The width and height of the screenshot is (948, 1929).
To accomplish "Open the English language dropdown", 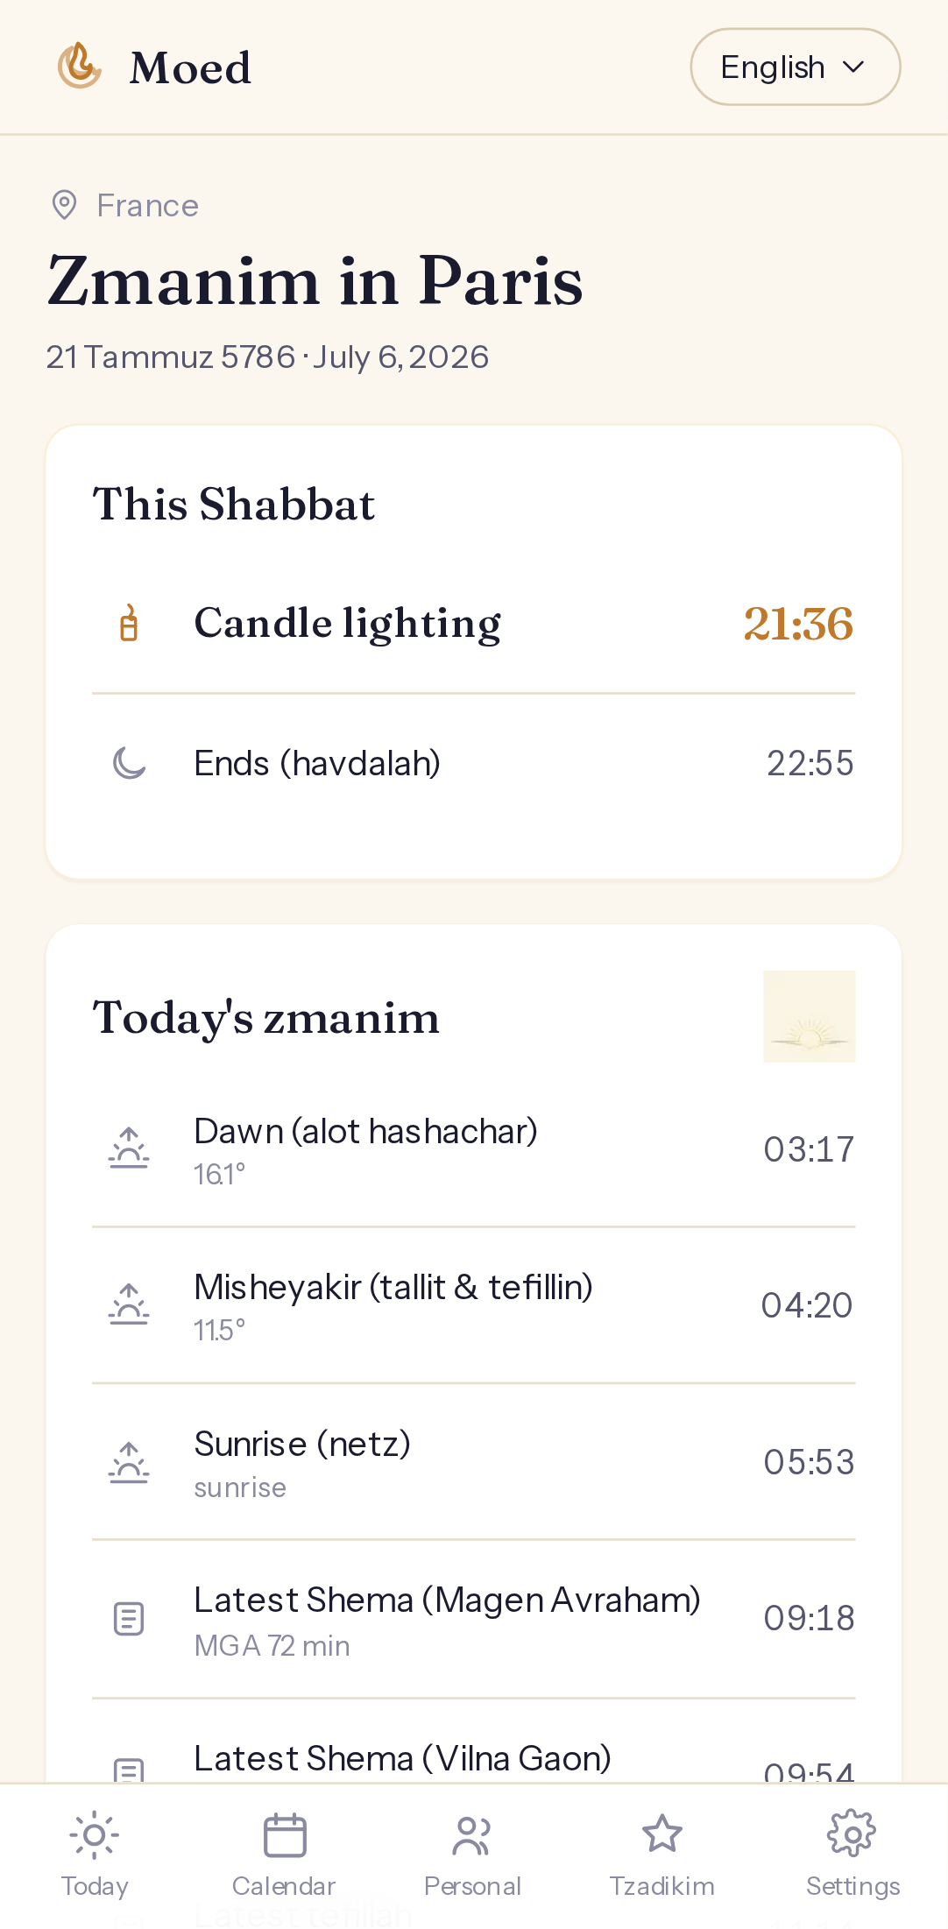I will coord(795,67).
